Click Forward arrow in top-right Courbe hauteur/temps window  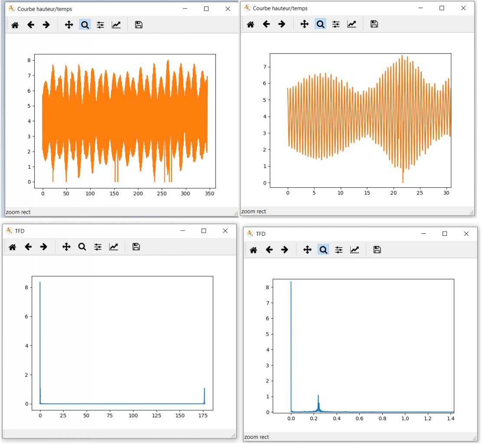click(x=282, y=24)
